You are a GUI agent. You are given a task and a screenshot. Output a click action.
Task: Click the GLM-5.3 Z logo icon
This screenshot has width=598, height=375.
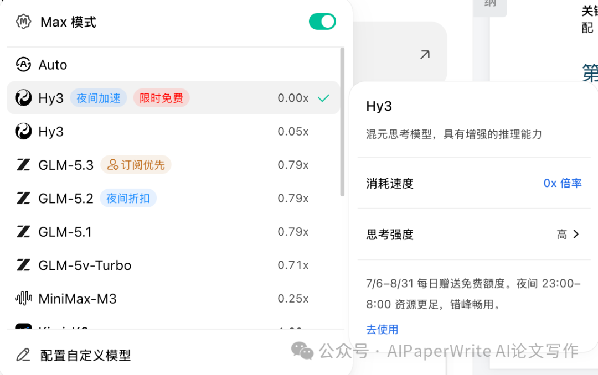(23, 165)
